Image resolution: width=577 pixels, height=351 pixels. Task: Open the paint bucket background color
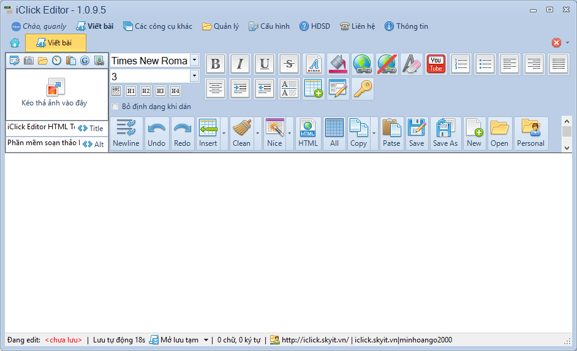coord(338,64)
